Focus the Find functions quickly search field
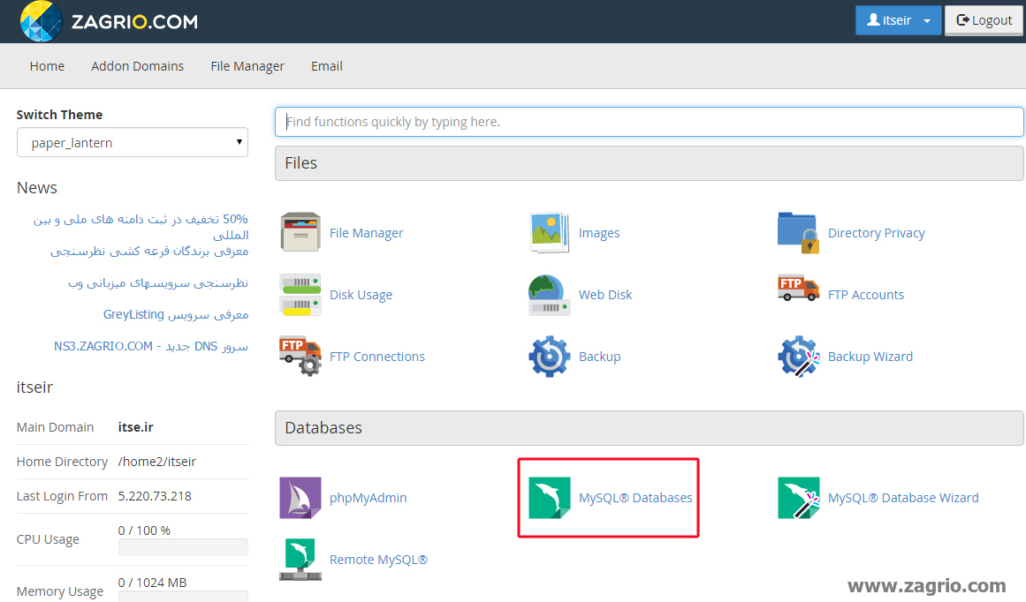This screenshot has width=1026, height=602. pos(650,122)
